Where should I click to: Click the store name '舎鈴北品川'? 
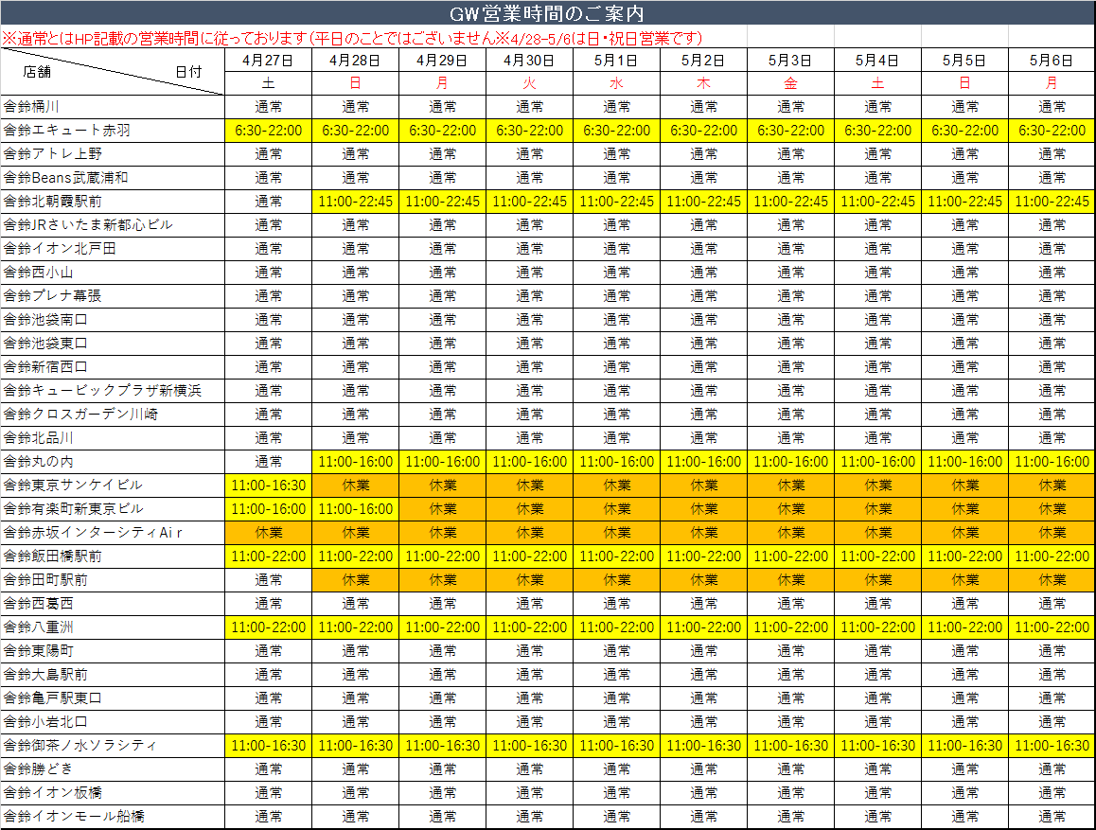(39, 438)
